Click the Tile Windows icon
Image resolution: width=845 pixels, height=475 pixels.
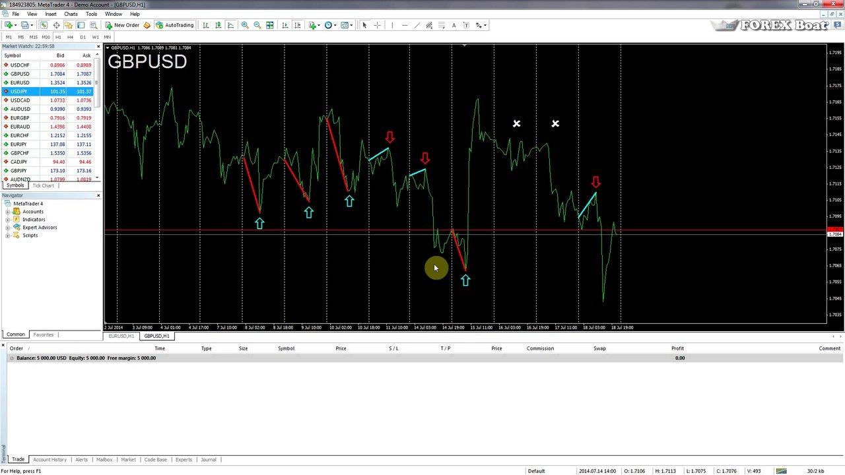[270, 25]
